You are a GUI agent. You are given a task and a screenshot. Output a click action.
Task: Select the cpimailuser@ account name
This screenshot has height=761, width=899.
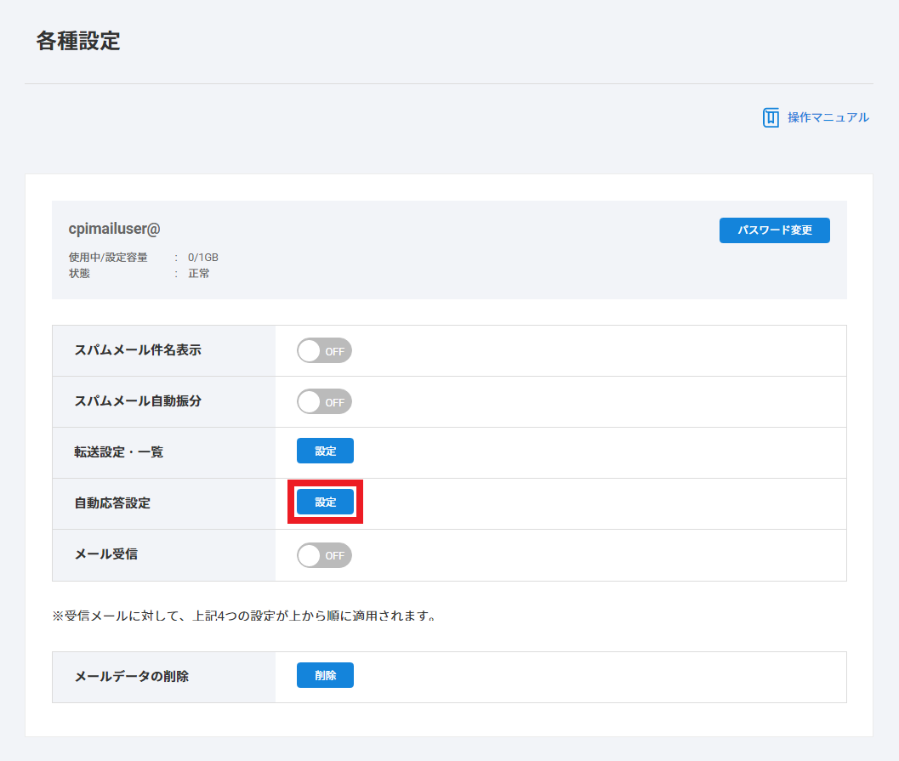(115, 229)
